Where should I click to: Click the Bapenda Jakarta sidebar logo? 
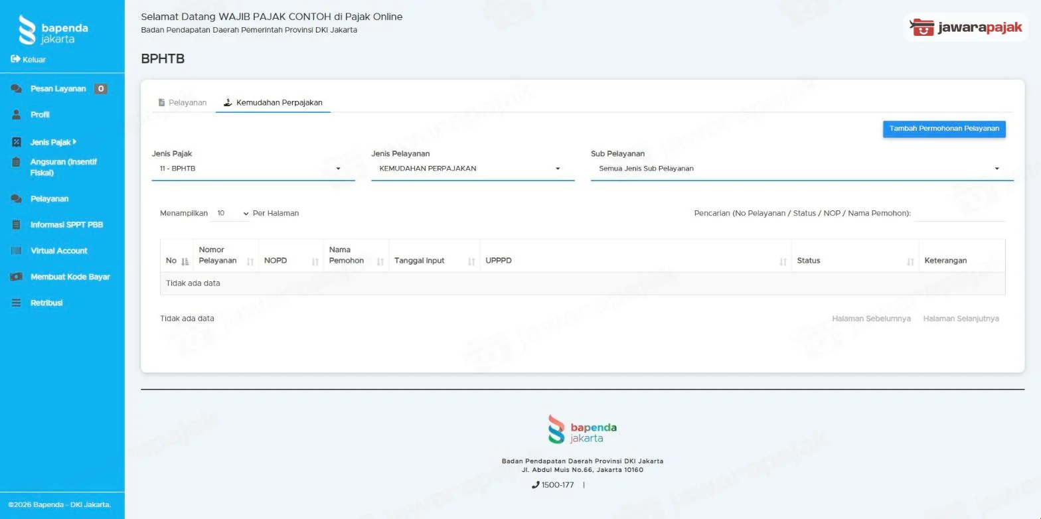[x=53, y=31]
